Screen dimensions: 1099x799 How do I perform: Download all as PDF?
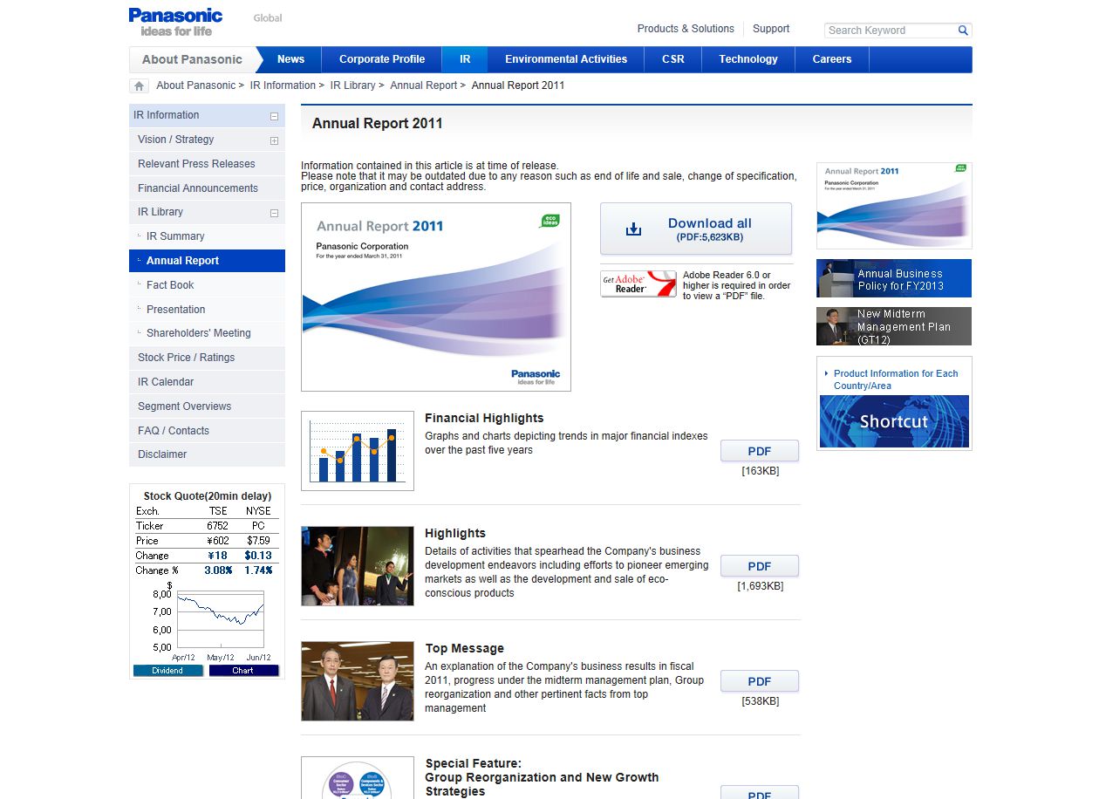pyautogui.click(x=696, y=229)
